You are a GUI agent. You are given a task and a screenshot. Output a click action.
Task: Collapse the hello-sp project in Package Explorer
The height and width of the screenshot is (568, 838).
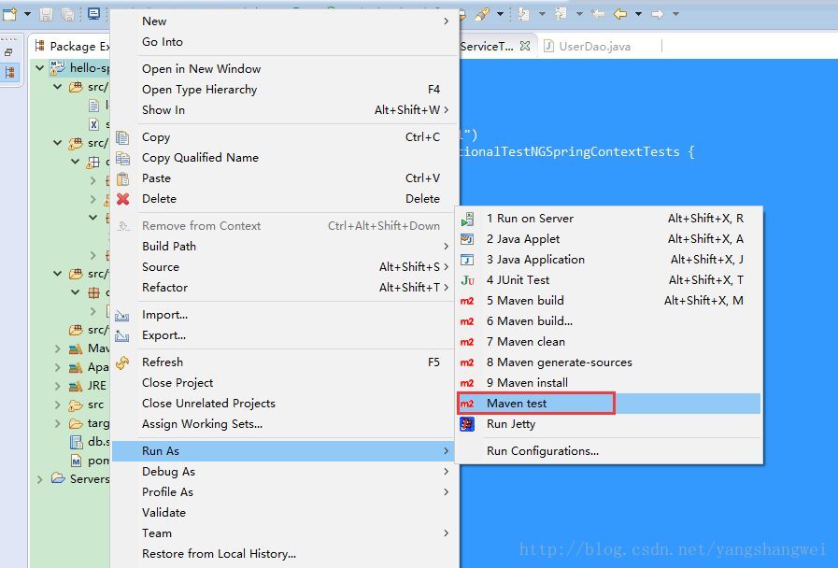39,67
